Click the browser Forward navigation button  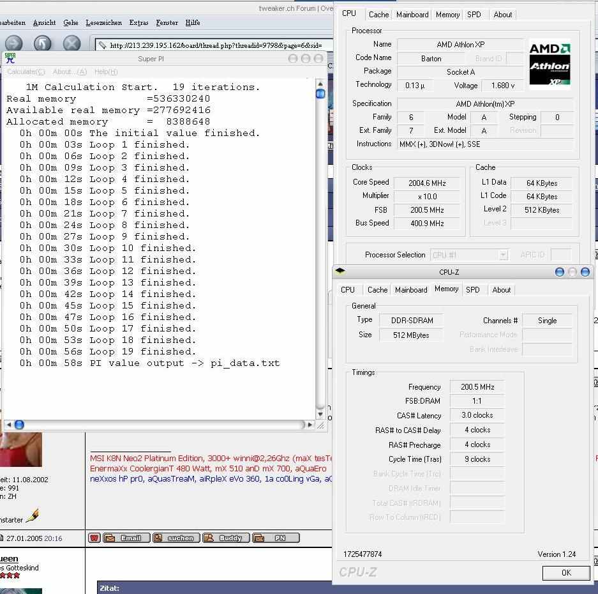tap(14, 43)
